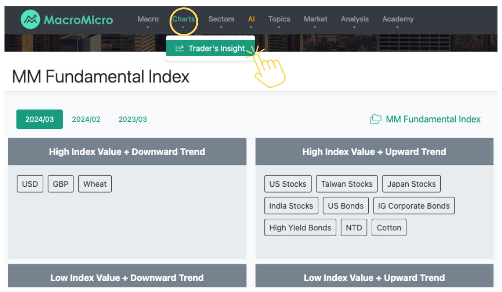502x292 pixels.
Task: Select the NTD tag
Action: click(x=354, y=227)
